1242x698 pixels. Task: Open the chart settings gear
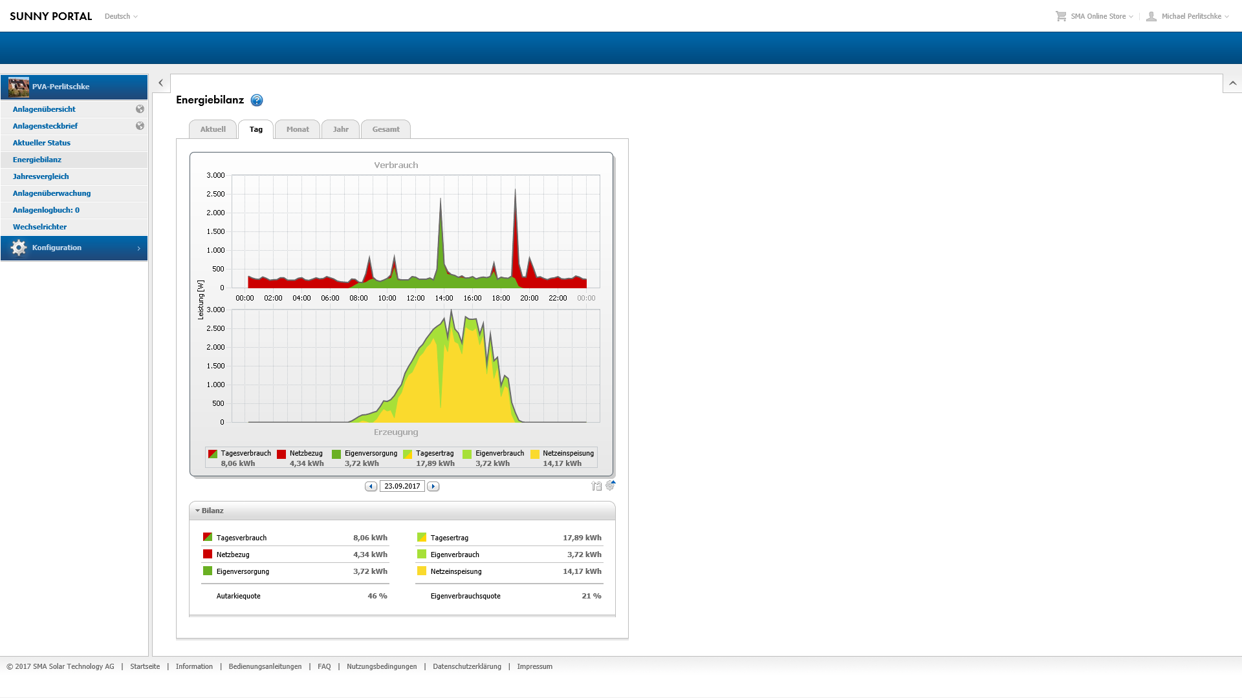610,485
